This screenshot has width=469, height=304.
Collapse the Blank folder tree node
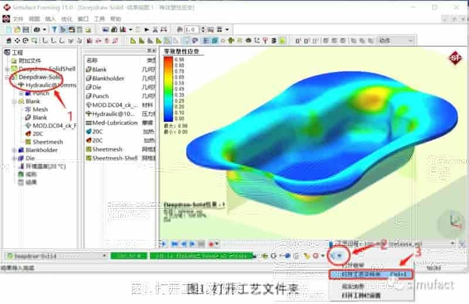coord(14,101)
